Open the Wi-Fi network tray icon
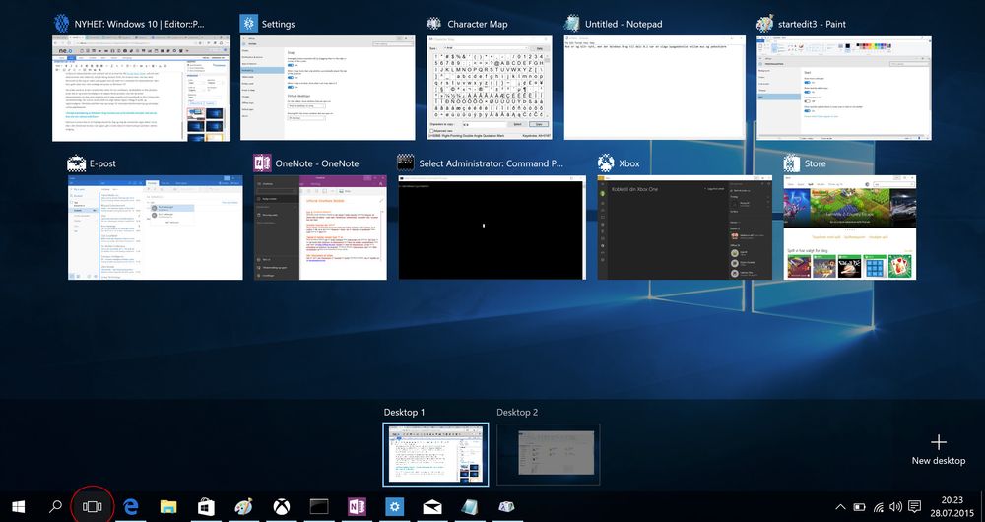 879,507
